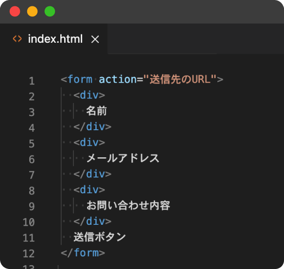Image resolution: width=284 pixels, height=269 pixels.
Task: Click line number 11 in the gutter
Action: click(x=29, y=238)
